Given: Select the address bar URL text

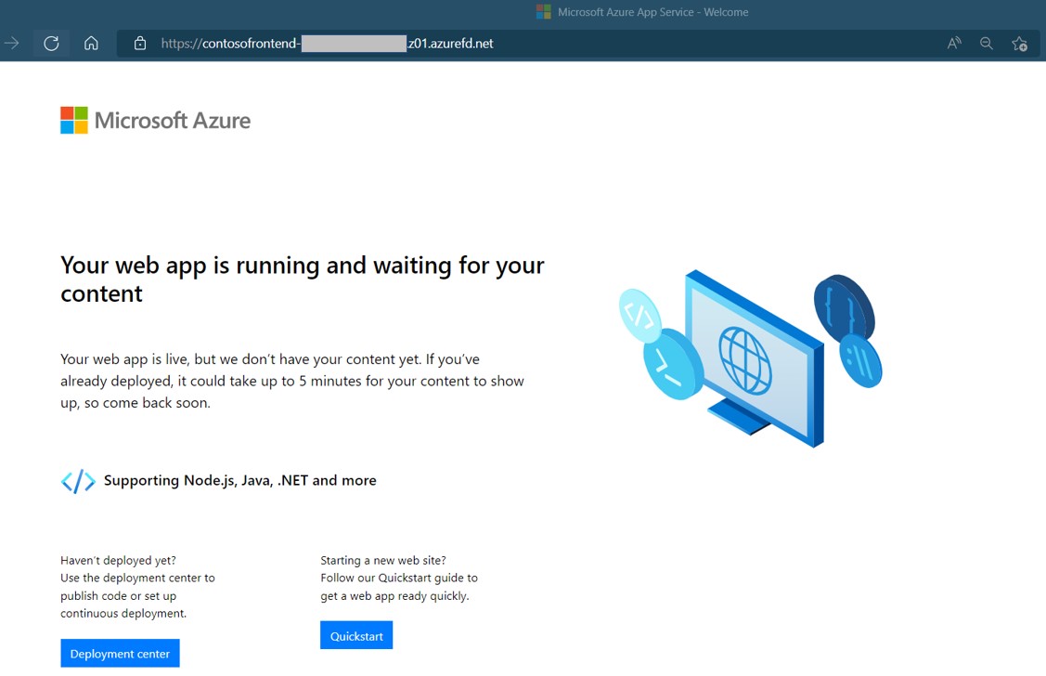Looking at the screenshot, I should coord(325,43).
